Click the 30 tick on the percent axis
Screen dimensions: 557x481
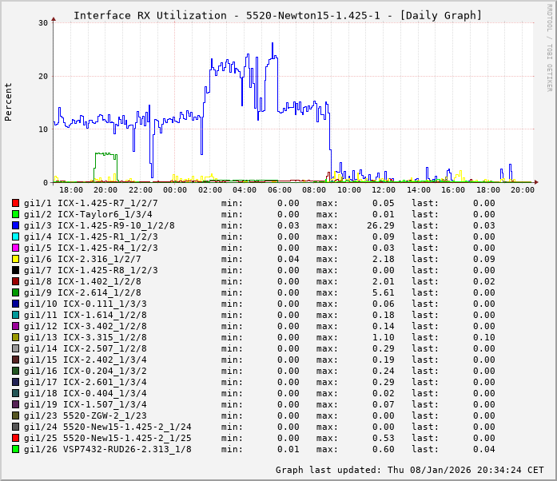click(x=43, y=22)
